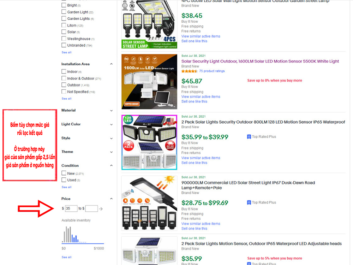
Task: Click the Top Rated Plus badge on the 2 Pack Solar Lights listing
Action: tap(261, 137)
